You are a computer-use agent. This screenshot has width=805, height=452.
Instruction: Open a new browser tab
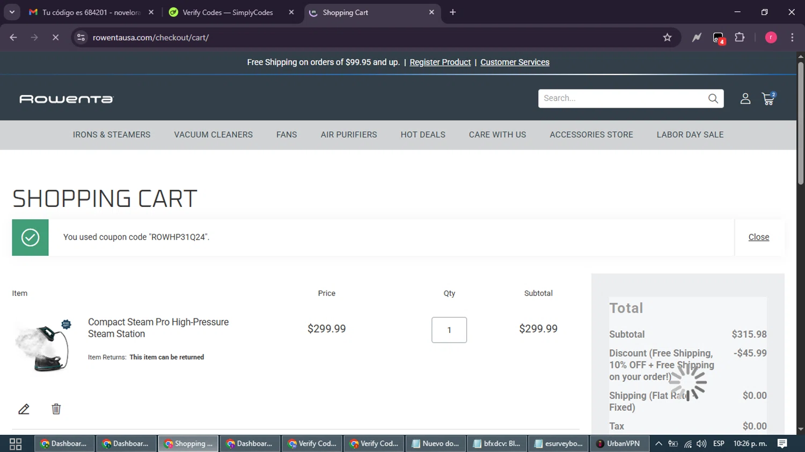[453, 12]
